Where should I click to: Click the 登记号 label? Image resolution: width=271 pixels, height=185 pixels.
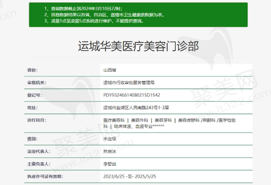34,95
